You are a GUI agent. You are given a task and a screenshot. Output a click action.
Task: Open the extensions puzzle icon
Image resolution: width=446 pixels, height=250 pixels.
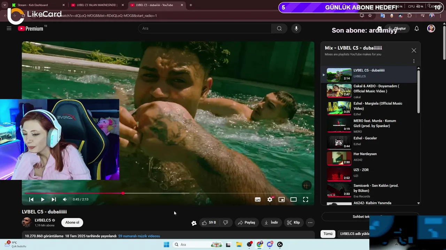pyautogui.click(x=410, y=16)
